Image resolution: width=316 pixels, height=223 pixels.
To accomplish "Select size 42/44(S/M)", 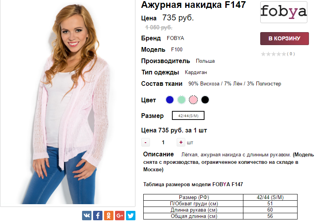I will click(x=188, y=116).
